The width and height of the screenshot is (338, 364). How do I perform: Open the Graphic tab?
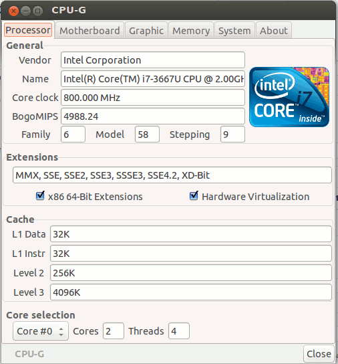(x=146, y=30)
